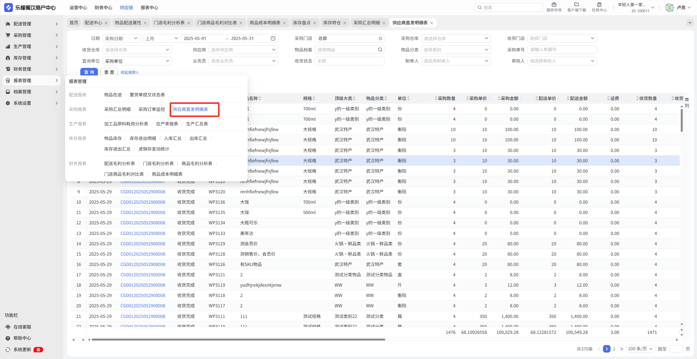The image size is (697, 359).
Task: Close the 物品配送属性 tab
Action: tap(145, 23)
